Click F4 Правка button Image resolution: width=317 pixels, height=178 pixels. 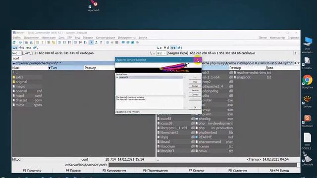[73, 171]
